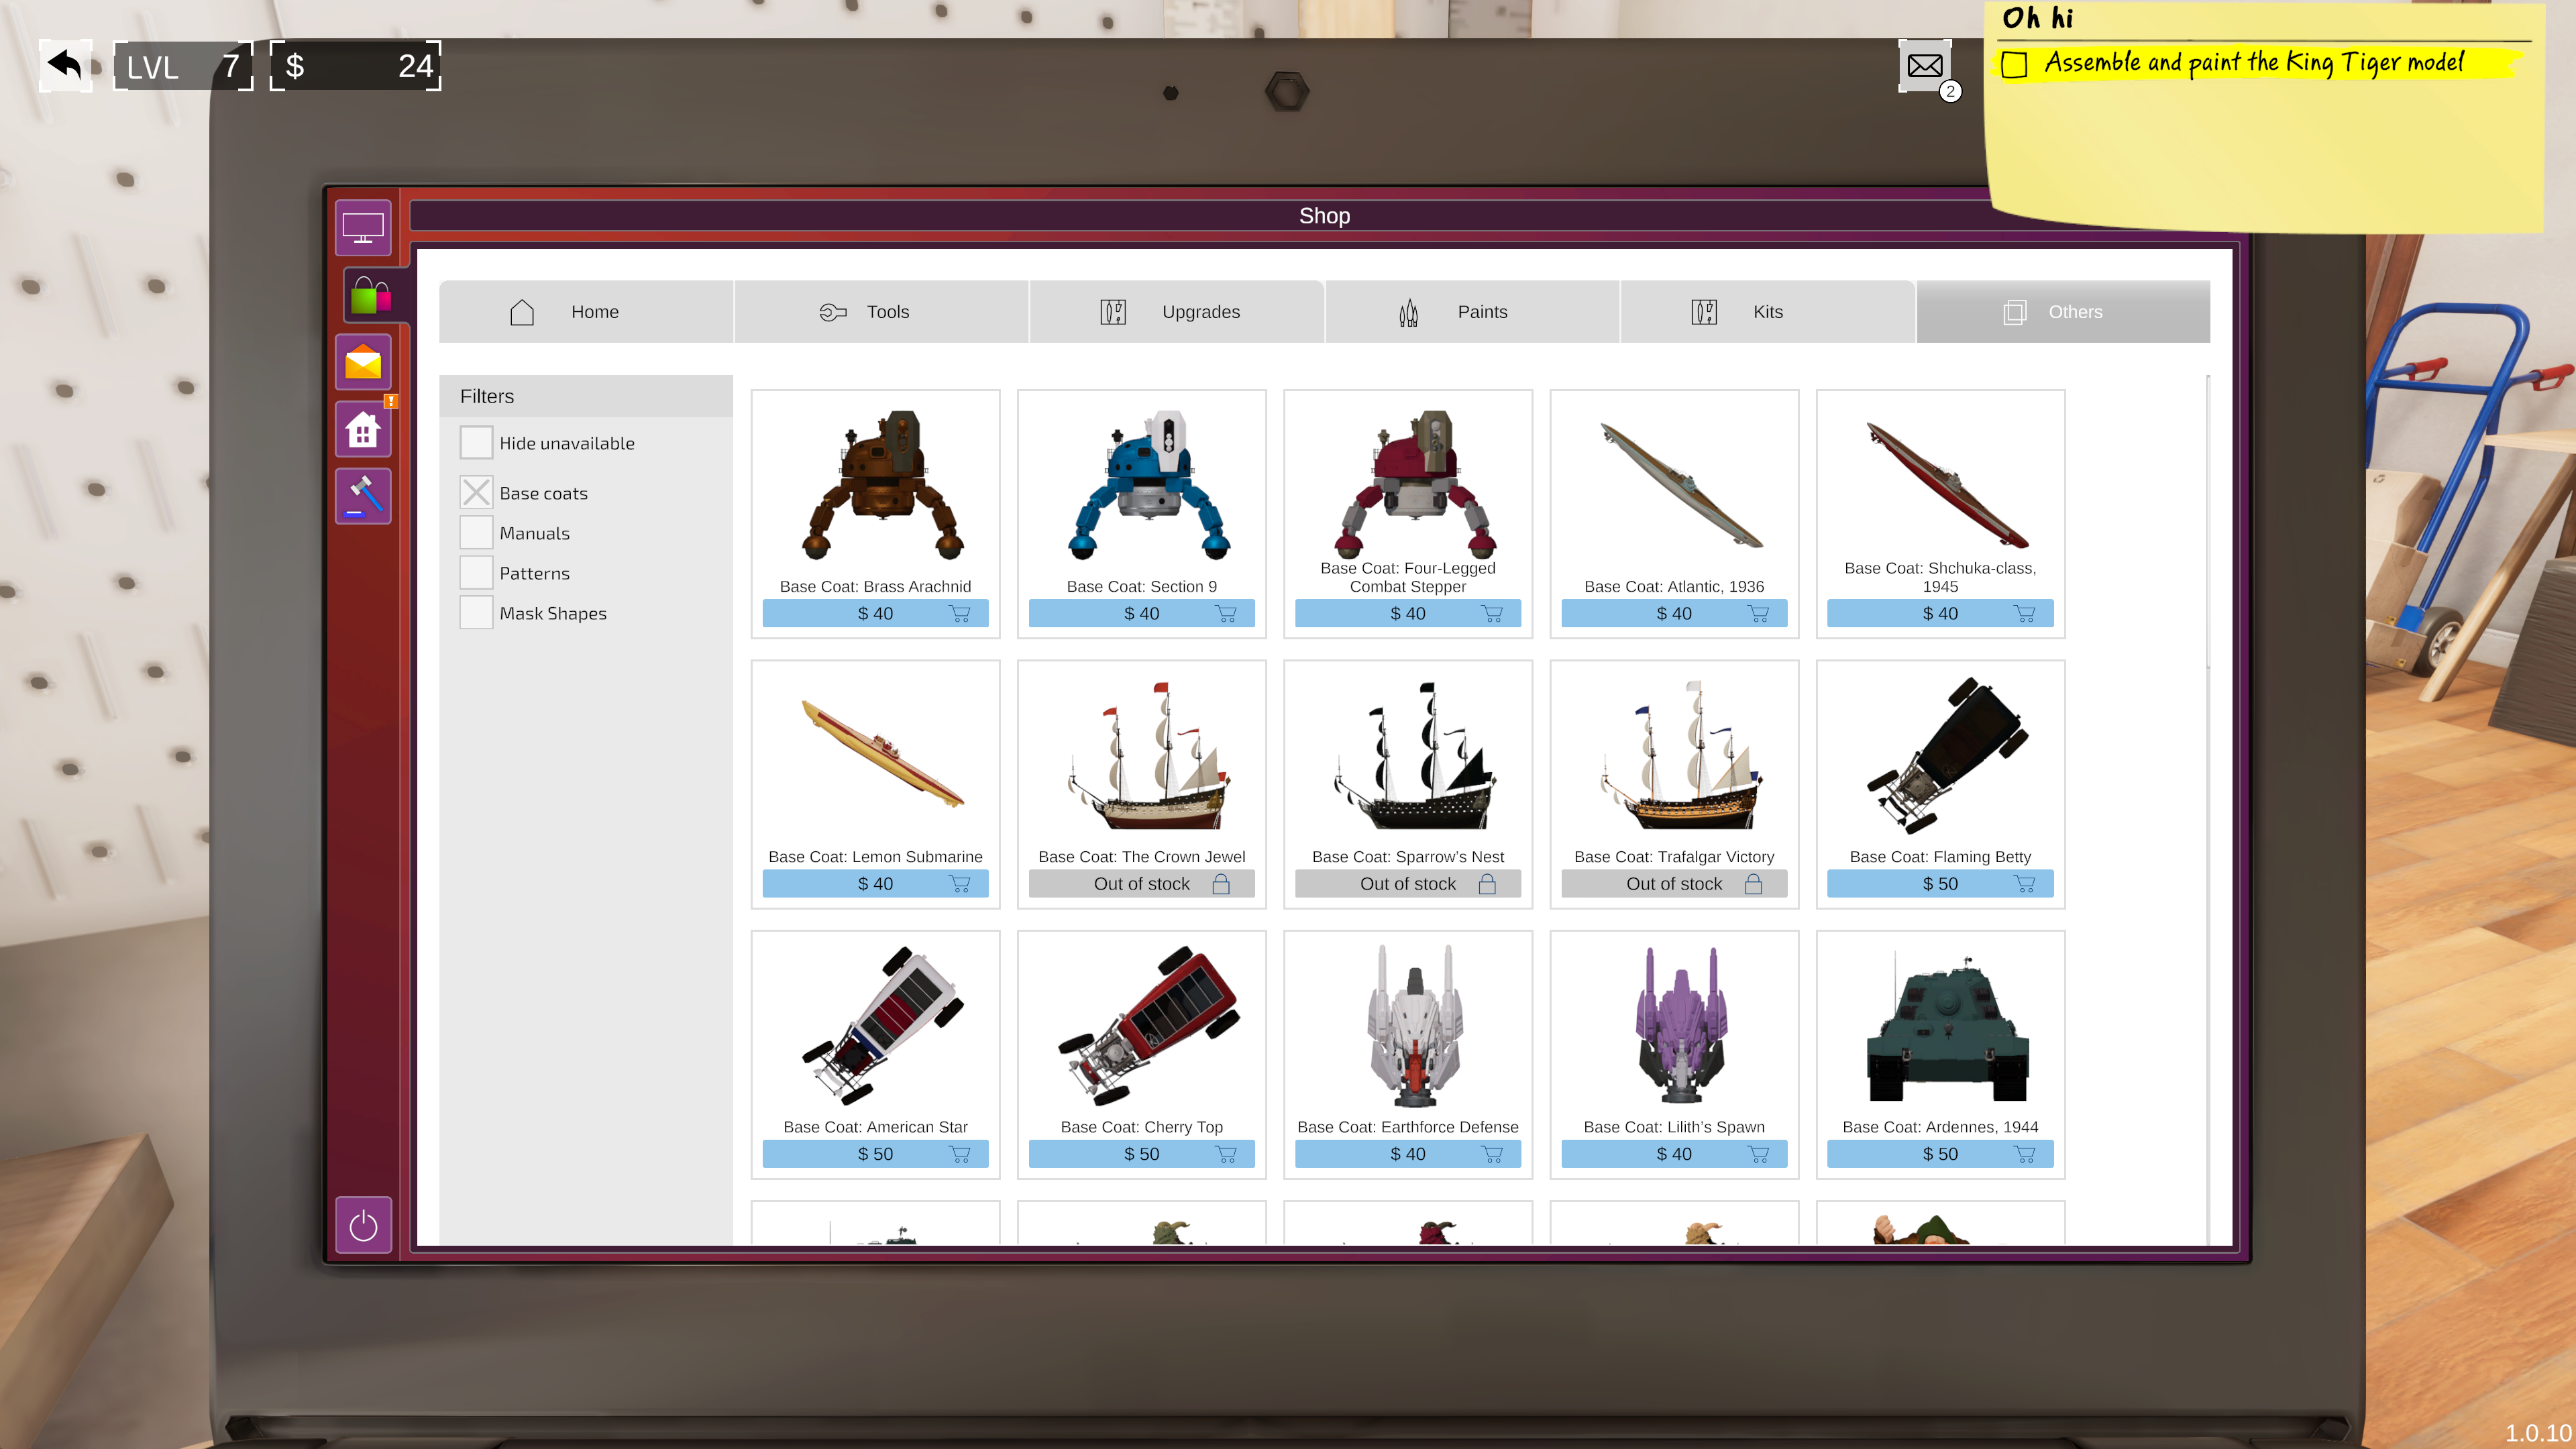Click cart icon for Four-Legged Combat Stepper

pos(1492,614)
